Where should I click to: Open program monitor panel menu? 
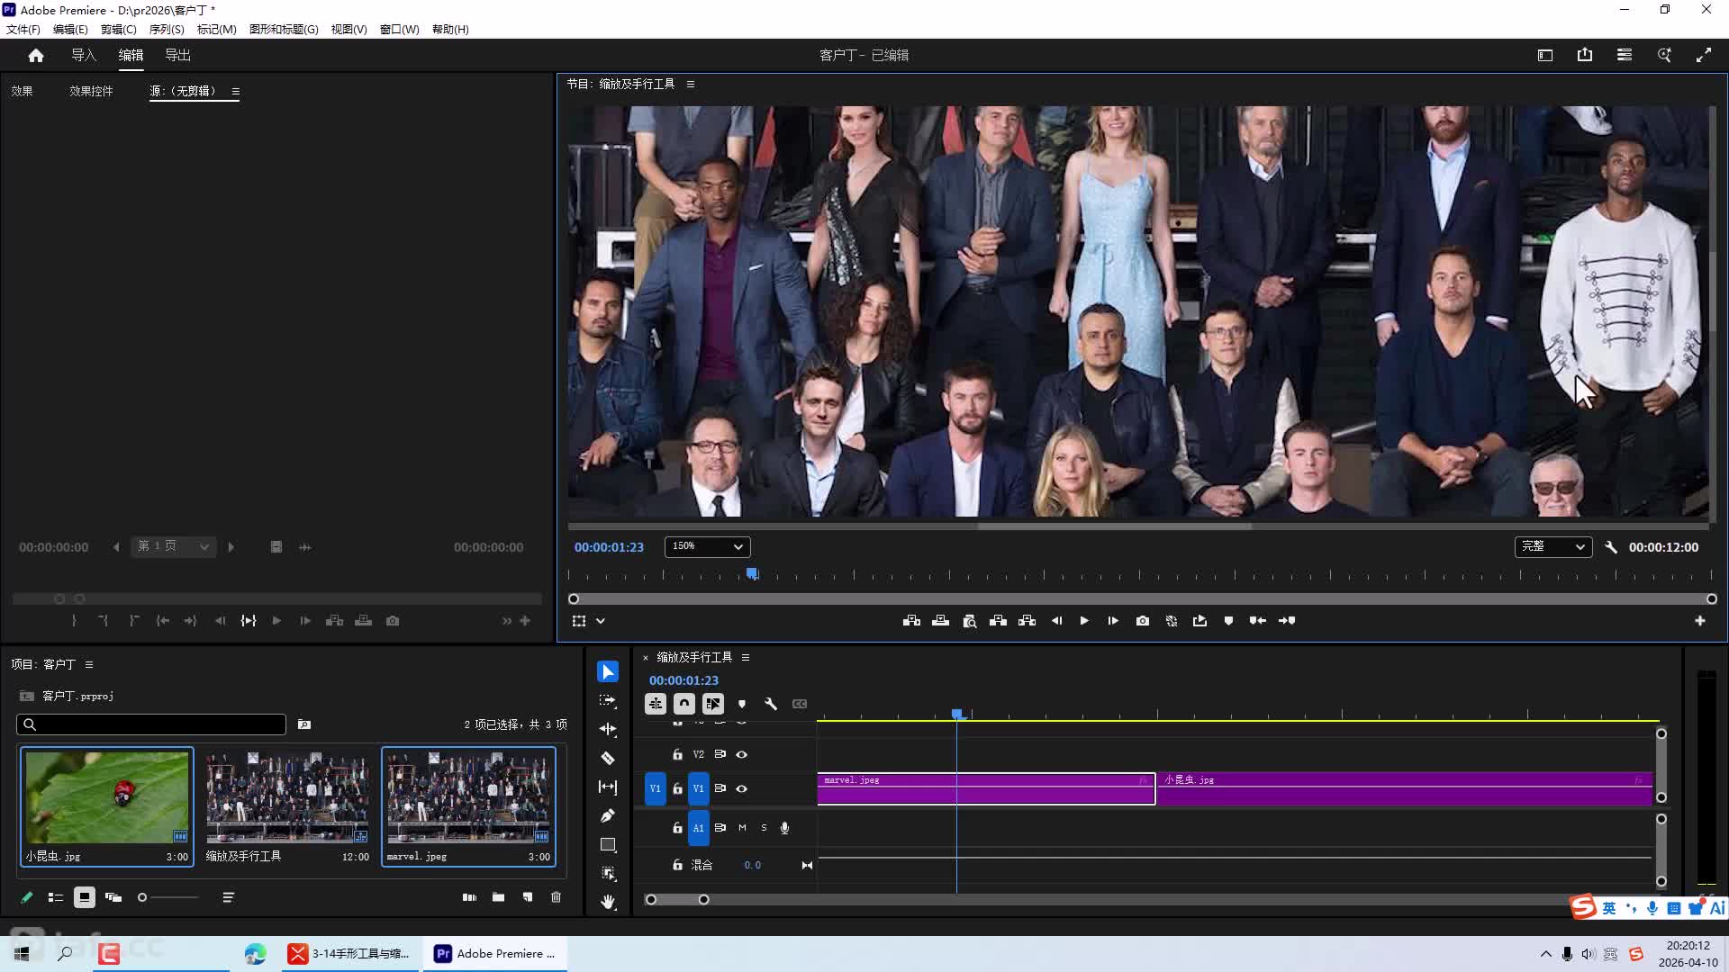691,84
